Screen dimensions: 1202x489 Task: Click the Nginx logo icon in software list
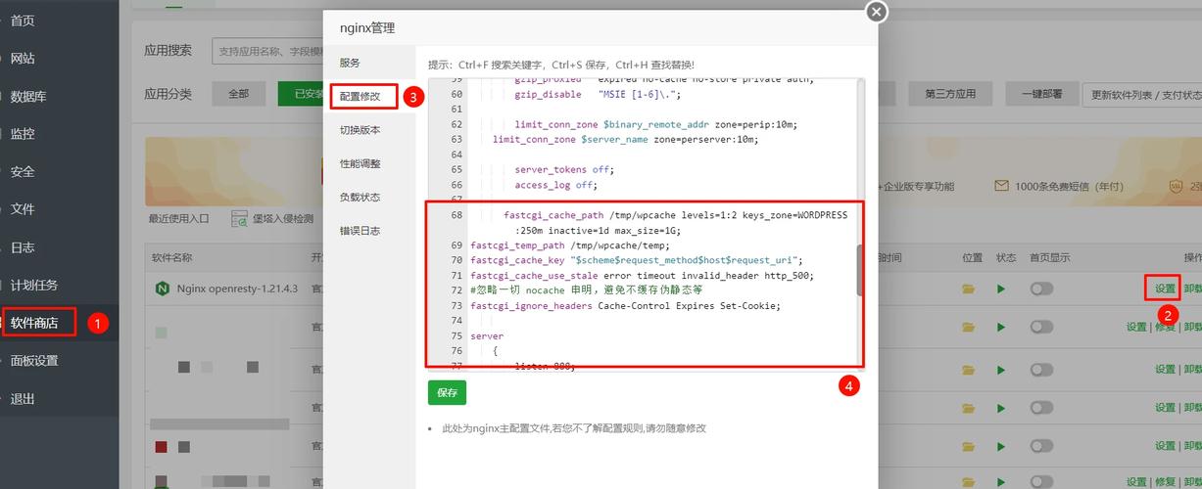coord(162,289)
